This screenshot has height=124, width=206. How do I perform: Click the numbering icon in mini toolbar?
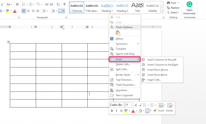point(152,105)
